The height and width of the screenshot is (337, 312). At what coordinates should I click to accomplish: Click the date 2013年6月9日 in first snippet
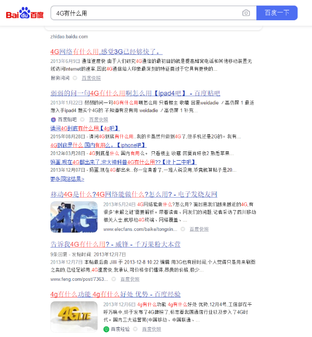tap(65, 61)
